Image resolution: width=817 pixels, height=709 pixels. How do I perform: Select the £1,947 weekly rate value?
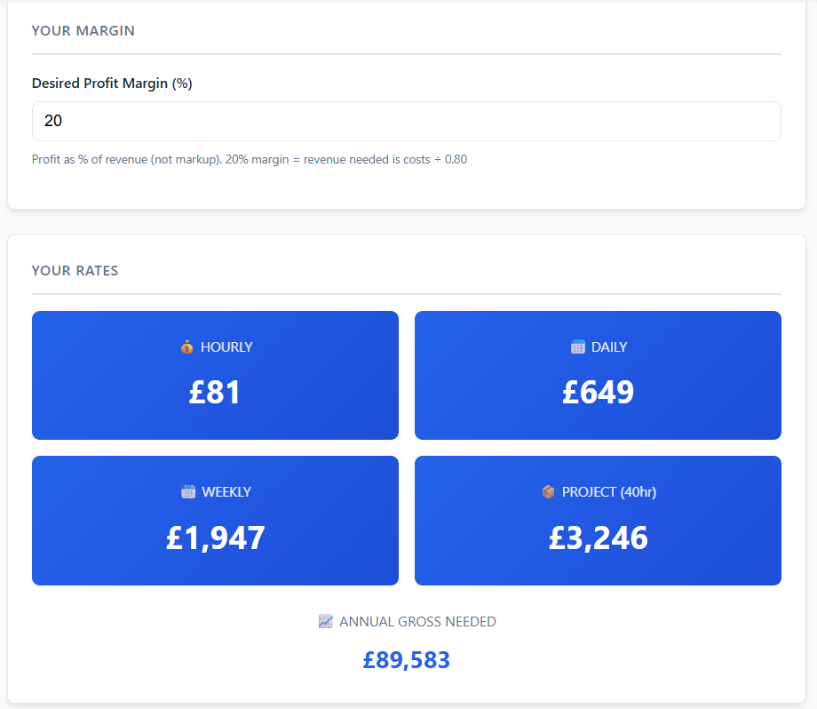click(215, 538)
